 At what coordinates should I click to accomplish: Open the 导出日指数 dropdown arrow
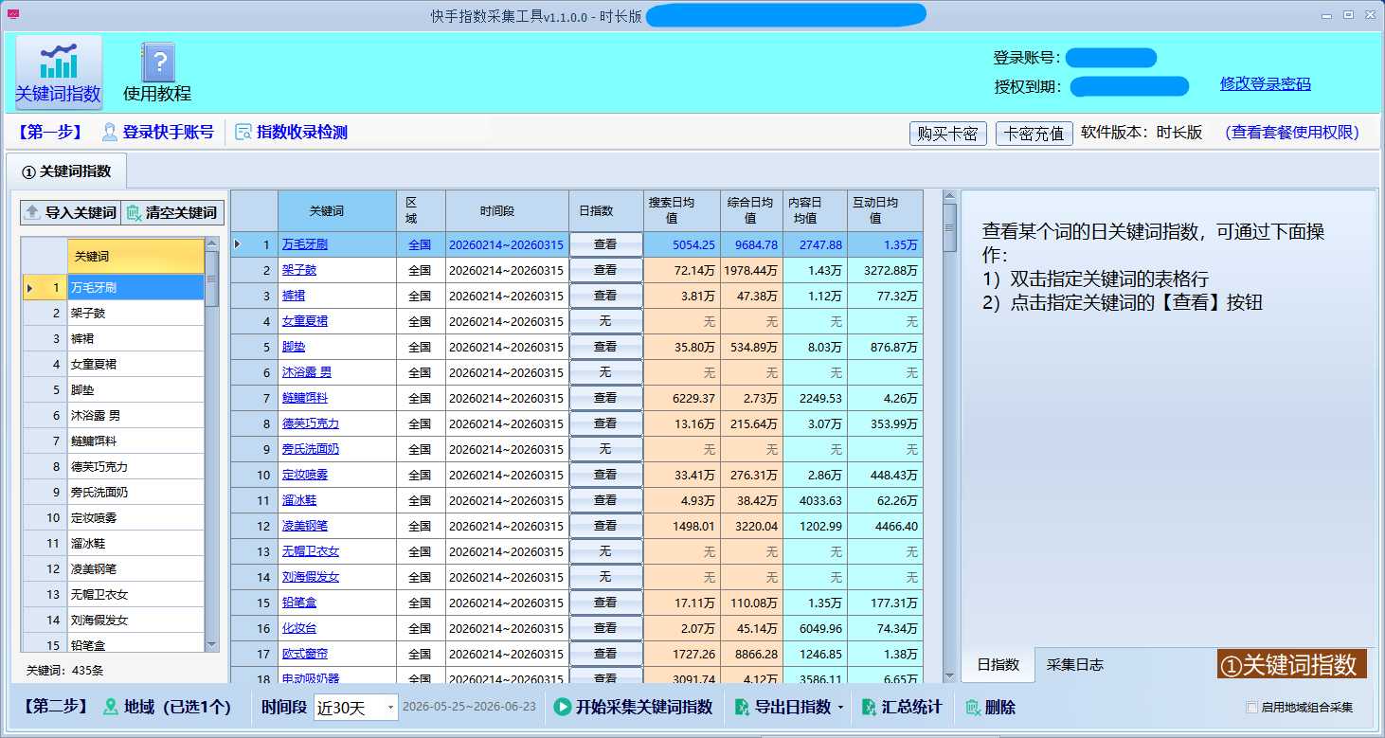click(840, 707)
